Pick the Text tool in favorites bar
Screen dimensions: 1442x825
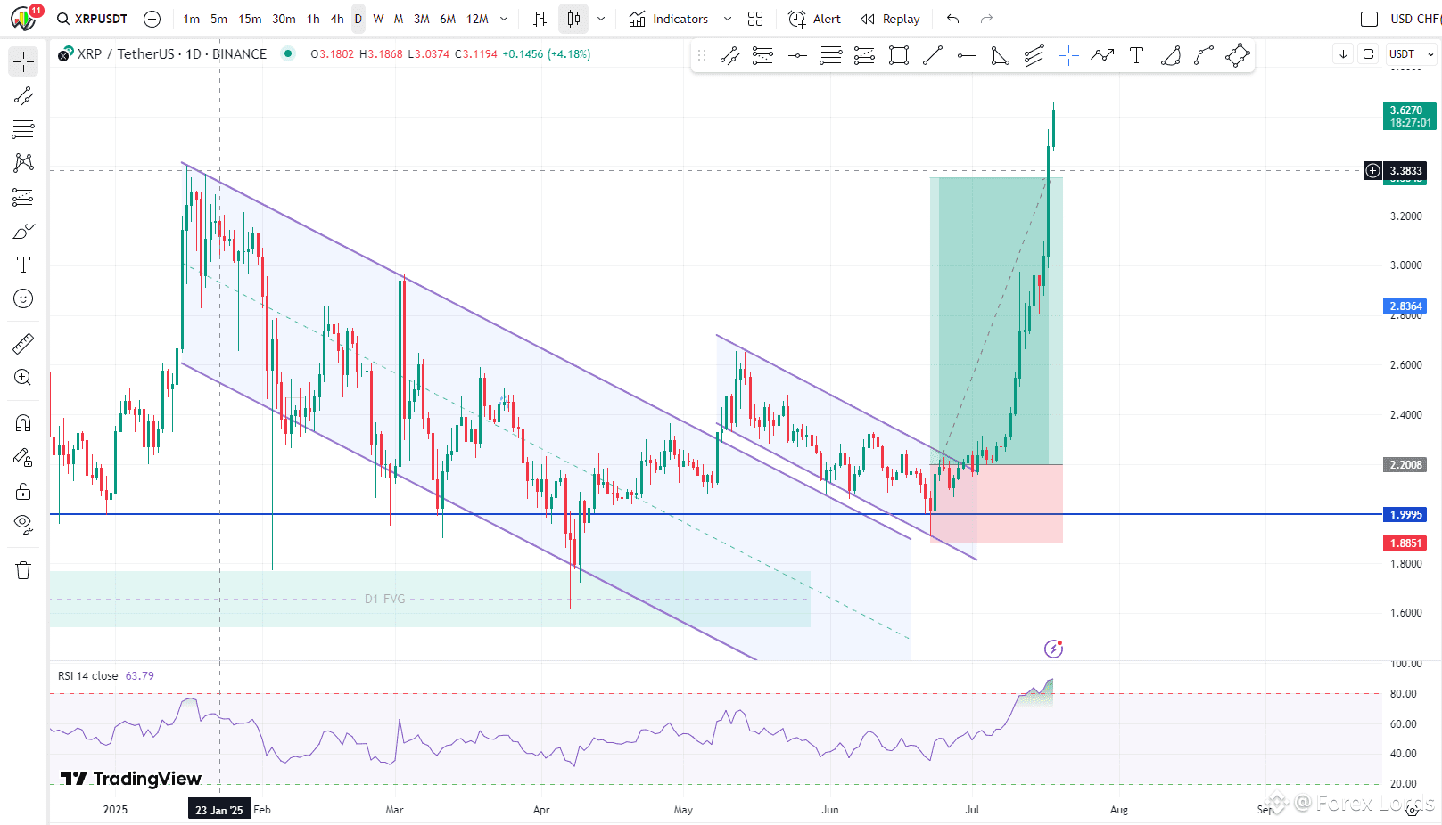1136,56
